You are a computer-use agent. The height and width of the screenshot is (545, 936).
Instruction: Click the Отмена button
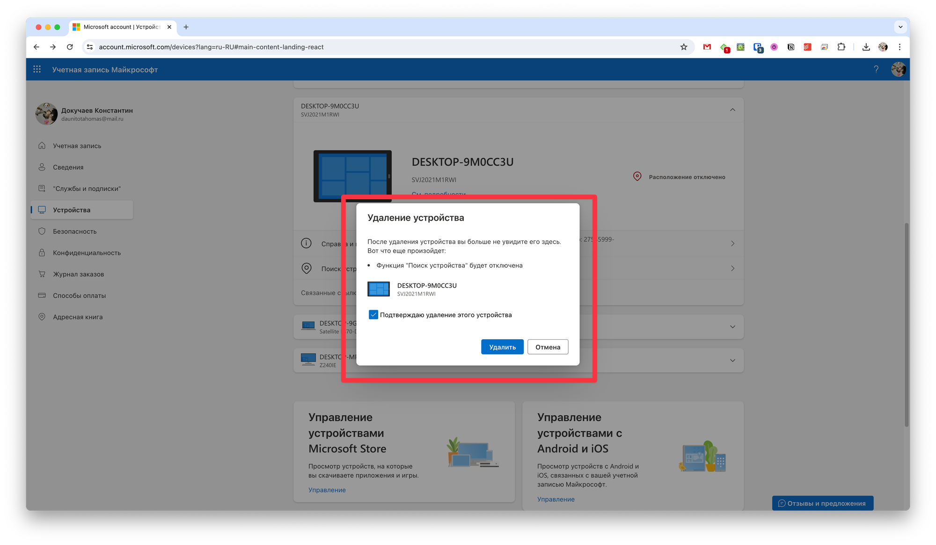[548, 347]
